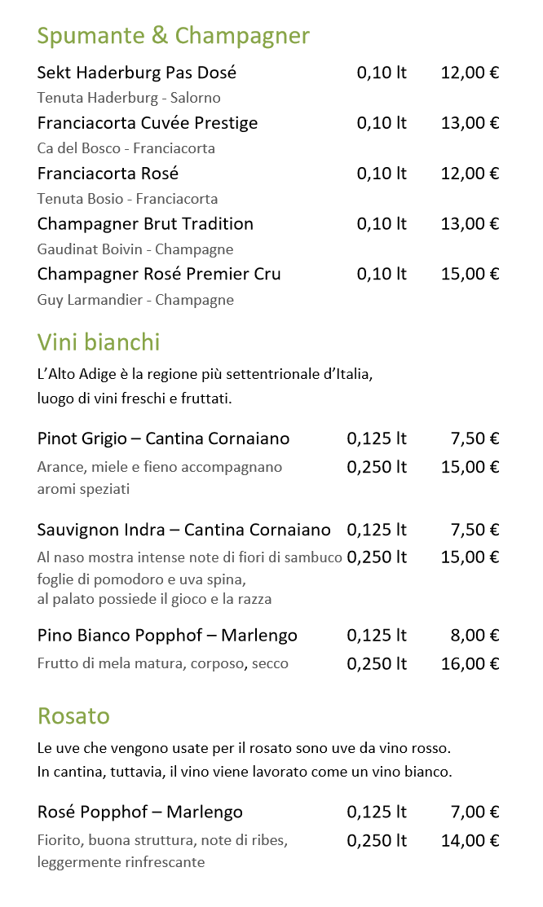Viewport: 543px width, 907px height.
Task: Click the "Spumante & Champagner" section heading
Action: 173,36
